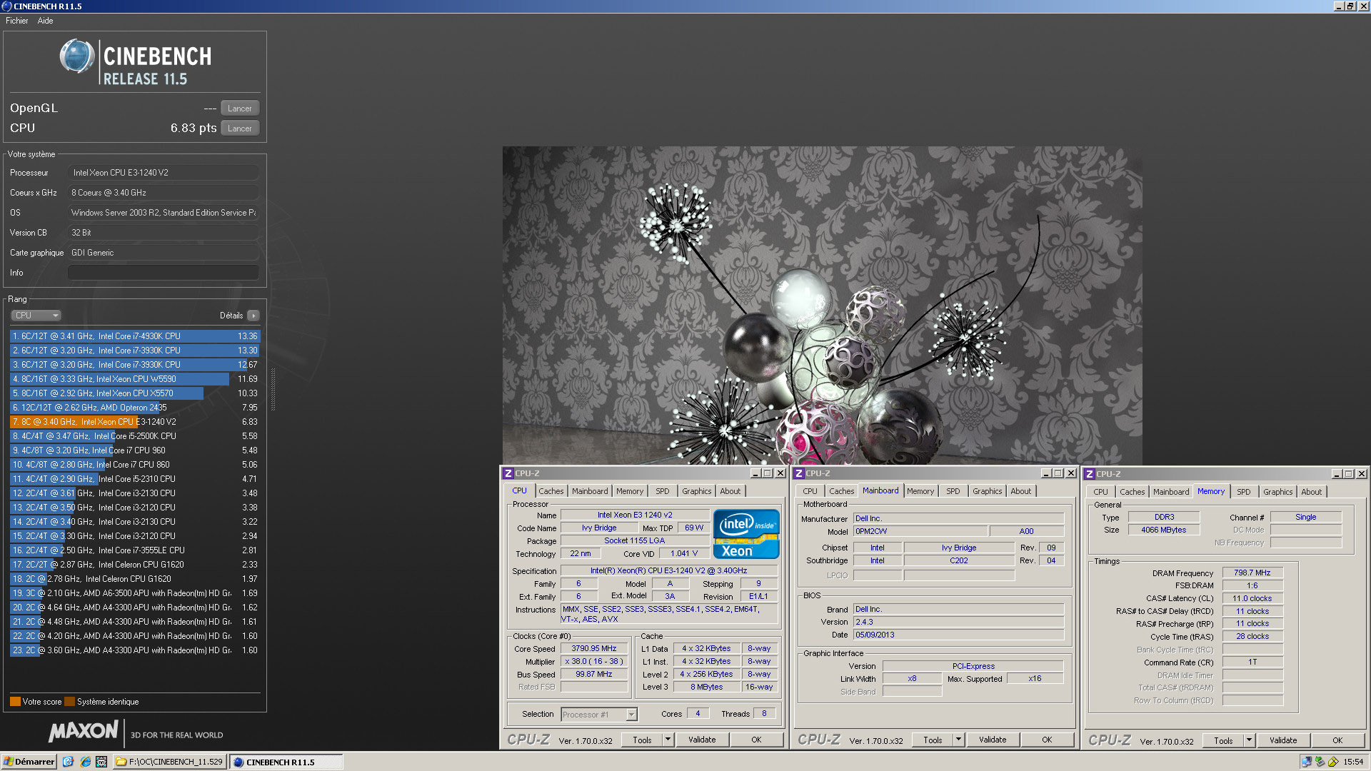The image size is (1371, 771).
Task: Select ranking row Intel Xeon CPU W5590
Action: pos(135,379)
